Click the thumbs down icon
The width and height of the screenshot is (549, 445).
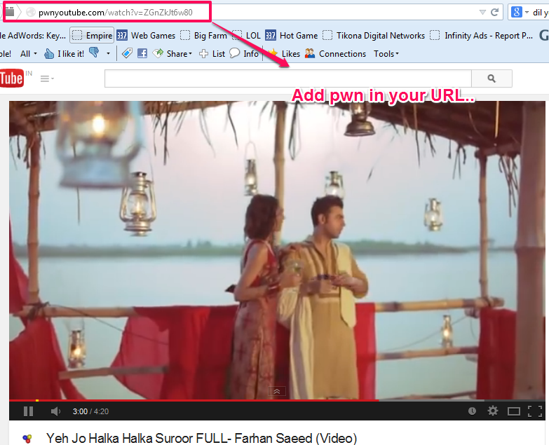pyautogui.click(x=94, y=53)
